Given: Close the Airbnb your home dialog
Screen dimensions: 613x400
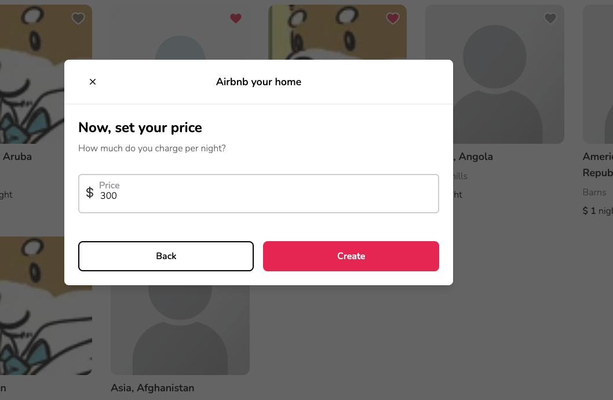Looking at the screenshot, I should pyautogui.click(x=93, y=82).
